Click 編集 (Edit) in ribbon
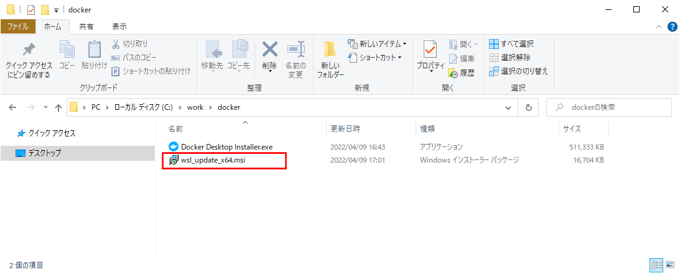Viewport: 680px width, 273px height. coord(462,58)
